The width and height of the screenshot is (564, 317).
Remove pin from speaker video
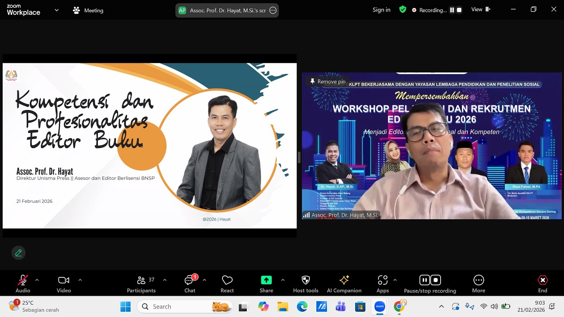coord(328,81)
